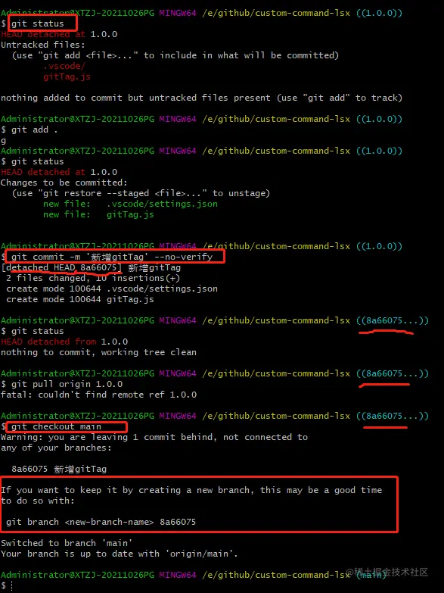
Task: Click "fatal: couldn't find remote ref 1.0.0"
Action: pos(98,395)
